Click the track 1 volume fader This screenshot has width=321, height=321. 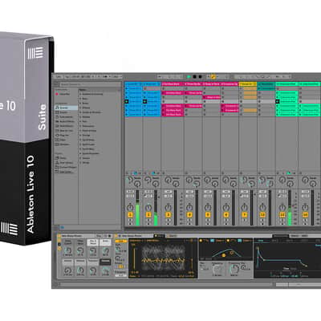pyautogui.click(x=138, y=208)
